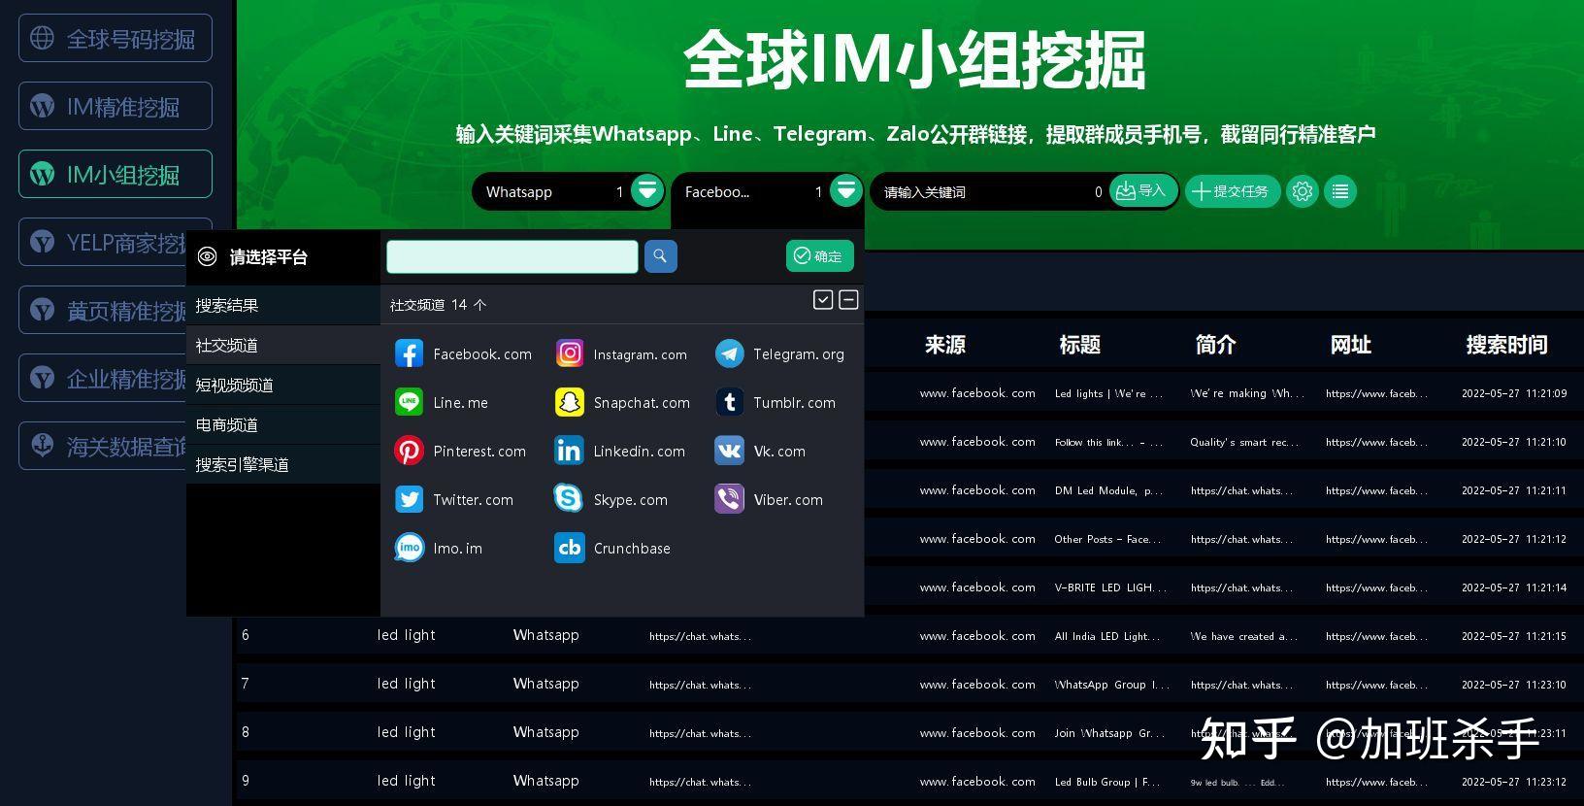Click the 简介 column header
The image size is (1584, 806).
click(1216, 345)
